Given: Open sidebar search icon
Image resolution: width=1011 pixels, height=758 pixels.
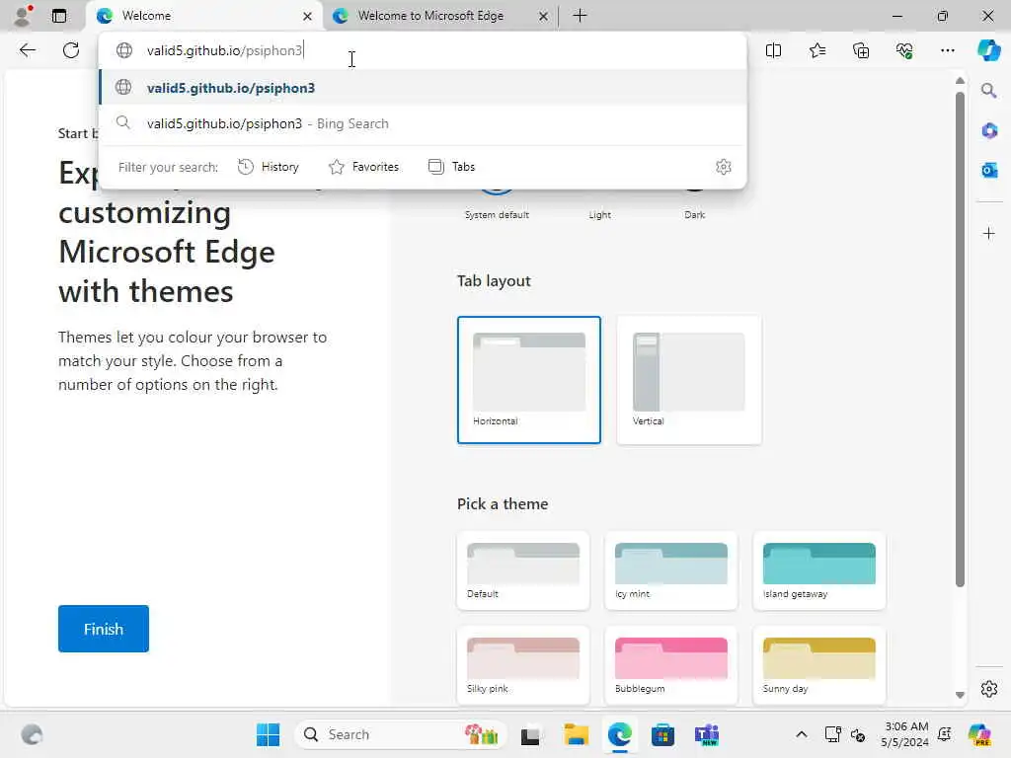Looking at the screenshot, I should [989, 90].
